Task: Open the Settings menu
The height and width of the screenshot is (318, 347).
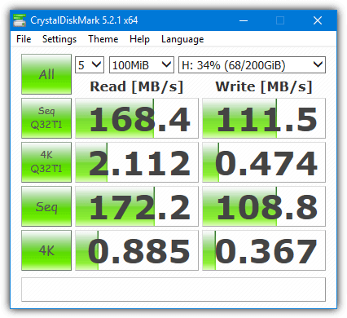Action: (59, 39)
